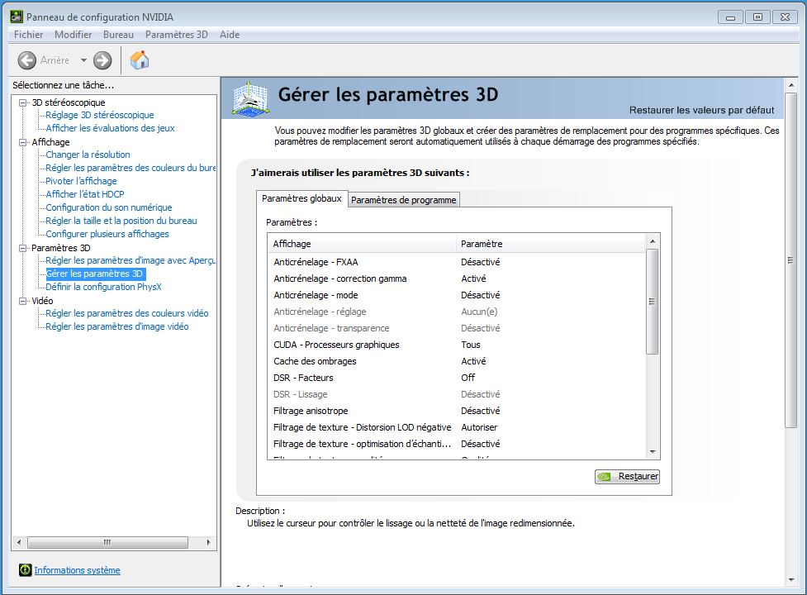Click the Paramètre column header
Screen dimensions: 807x595
[x=550, y=244]
